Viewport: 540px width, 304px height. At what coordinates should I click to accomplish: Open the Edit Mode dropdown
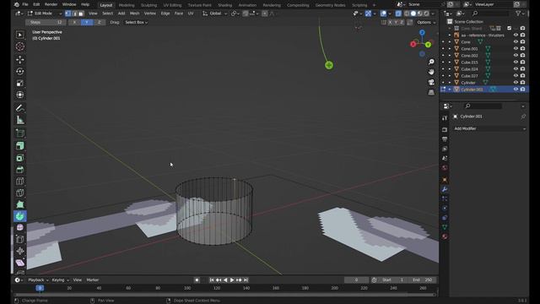(45, 14)
